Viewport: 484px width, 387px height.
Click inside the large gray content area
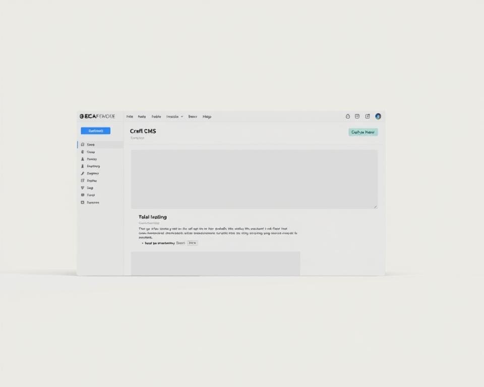point(254,179)
